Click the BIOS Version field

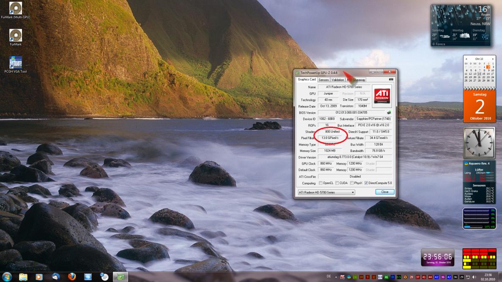351,113
